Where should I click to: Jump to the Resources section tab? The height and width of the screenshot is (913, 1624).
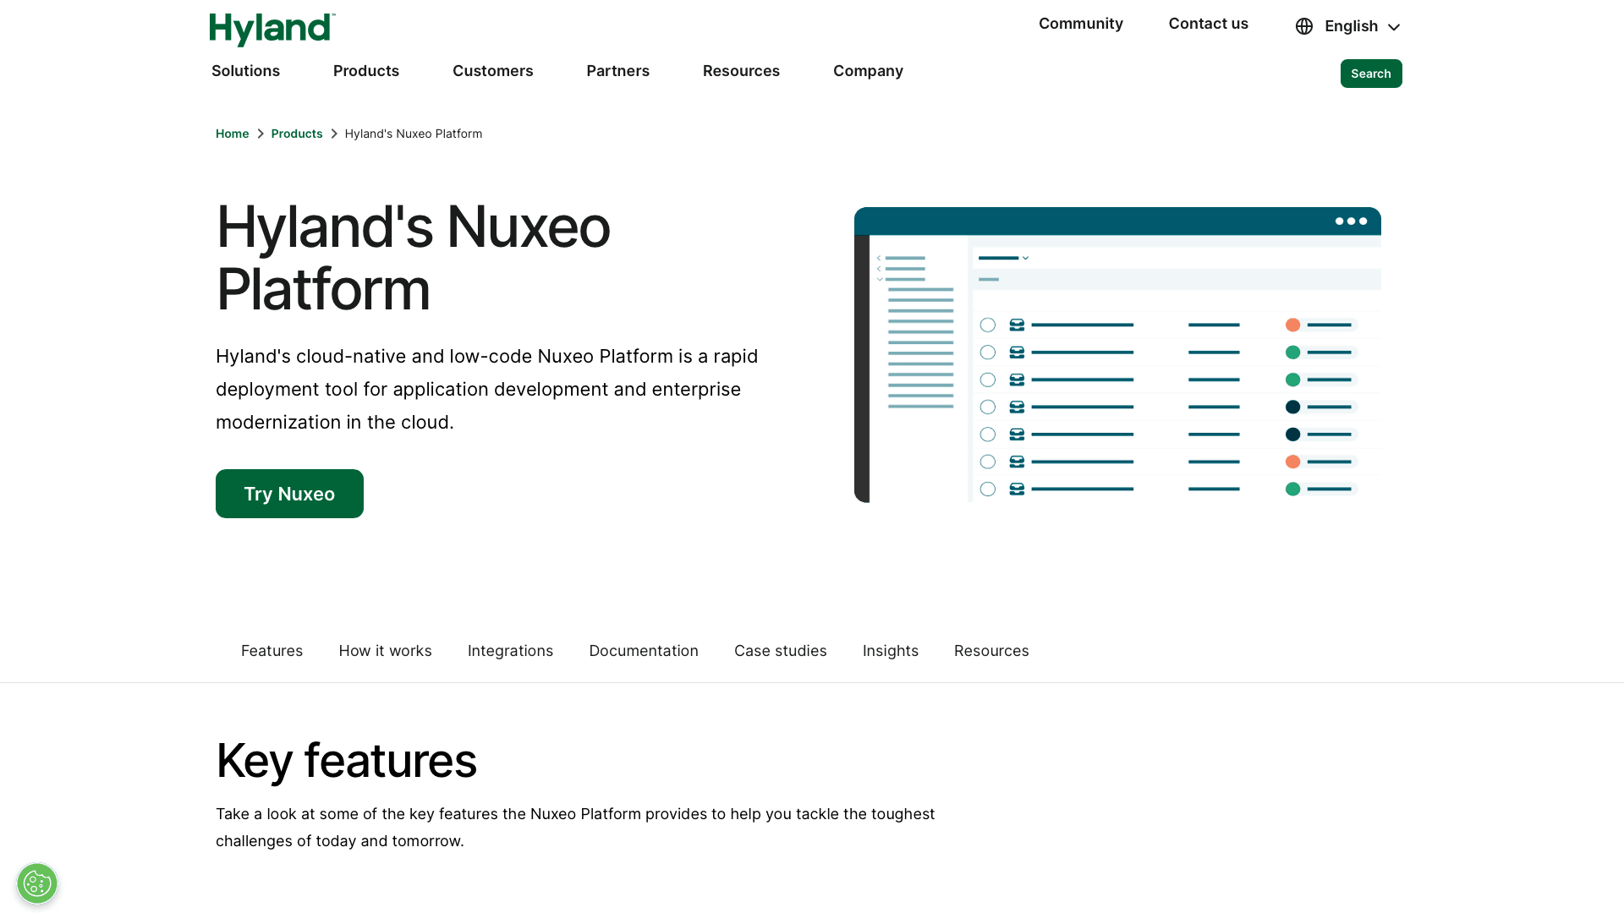(x=991, y=651)
